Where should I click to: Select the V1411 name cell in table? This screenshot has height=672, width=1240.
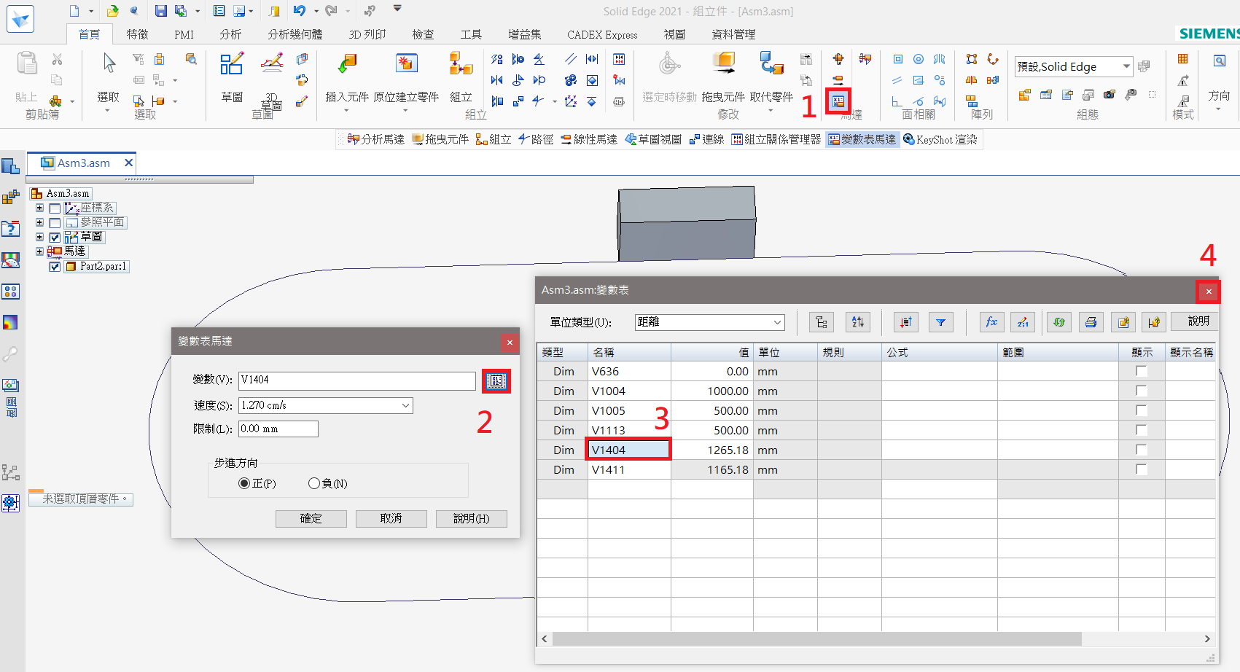pyautogui.click(x=628, y=469)
